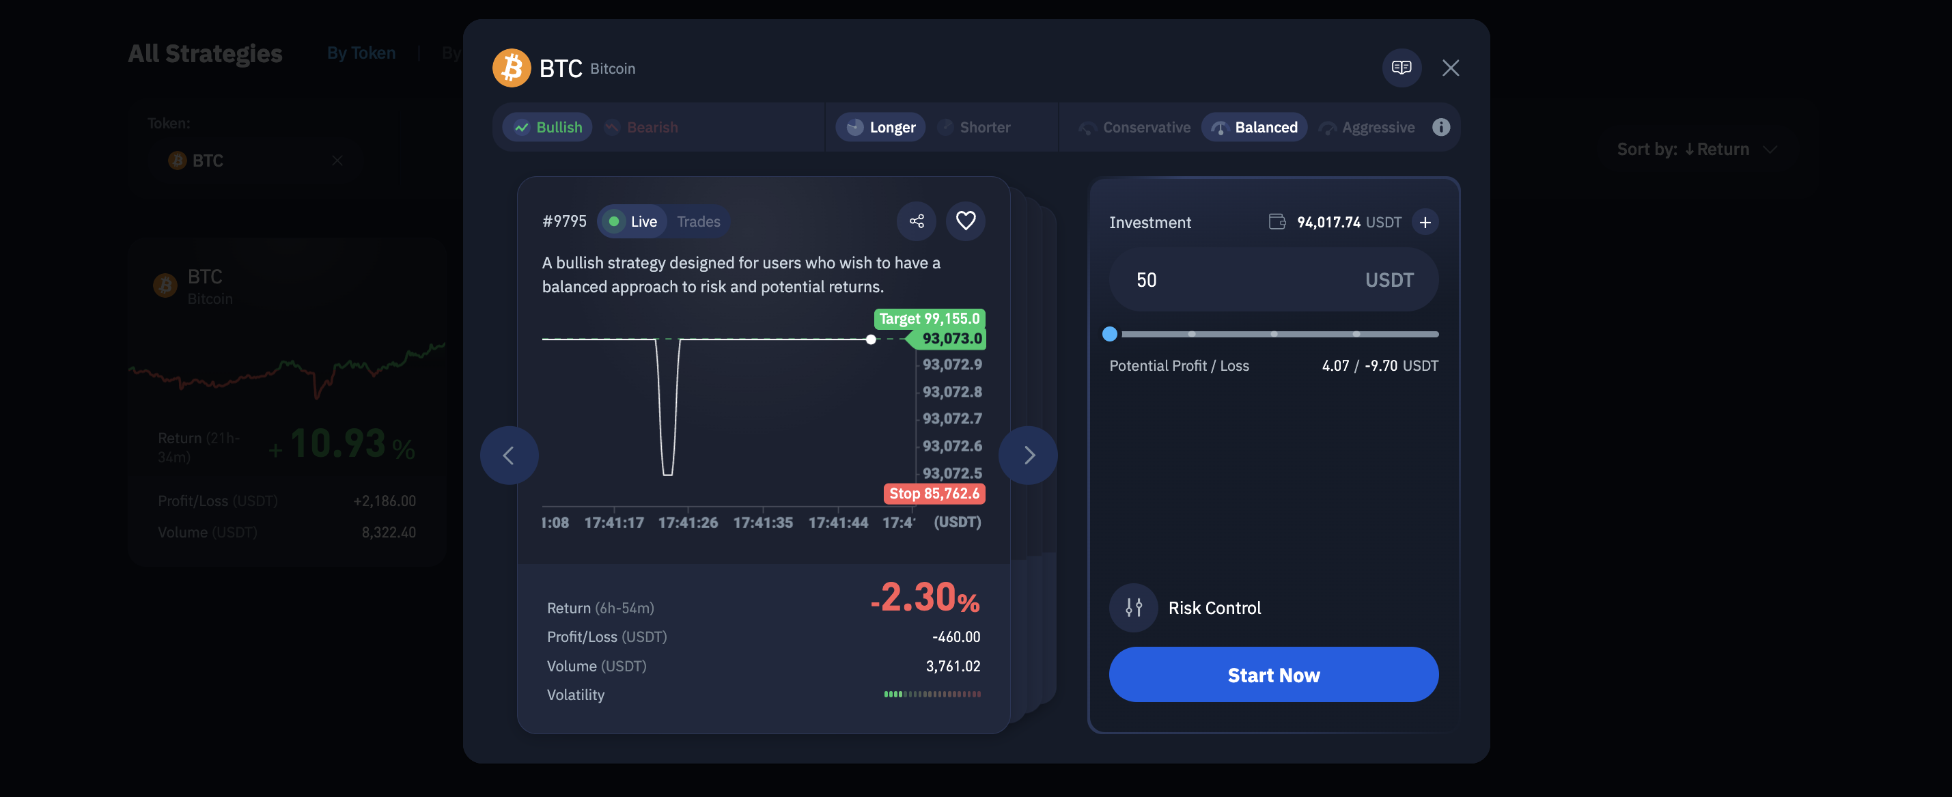Go to previous strategy card
The image size is (1952, 797).
[x=510, y=456]
